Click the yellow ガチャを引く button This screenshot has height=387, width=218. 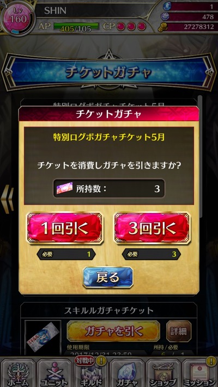point(113,331)
